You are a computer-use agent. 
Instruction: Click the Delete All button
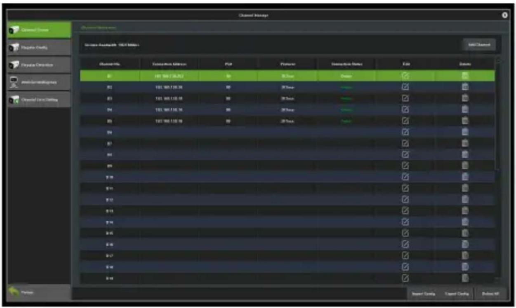[x=490, y=294]
